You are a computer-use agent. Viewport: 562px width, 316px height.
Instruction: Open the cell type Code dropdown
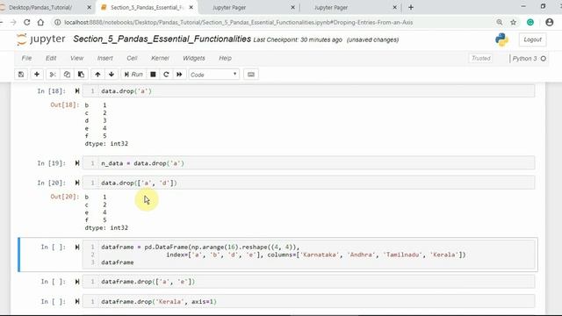tap(214, 75)
